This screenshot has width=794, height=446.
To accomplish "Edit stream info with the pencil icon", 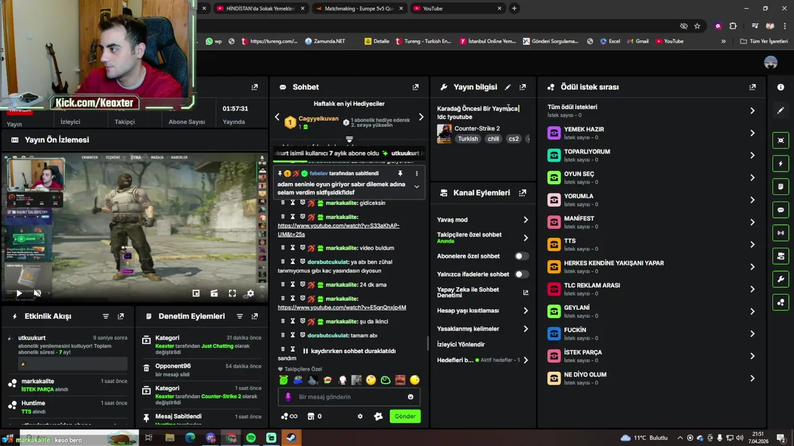I will coord(507,87).
